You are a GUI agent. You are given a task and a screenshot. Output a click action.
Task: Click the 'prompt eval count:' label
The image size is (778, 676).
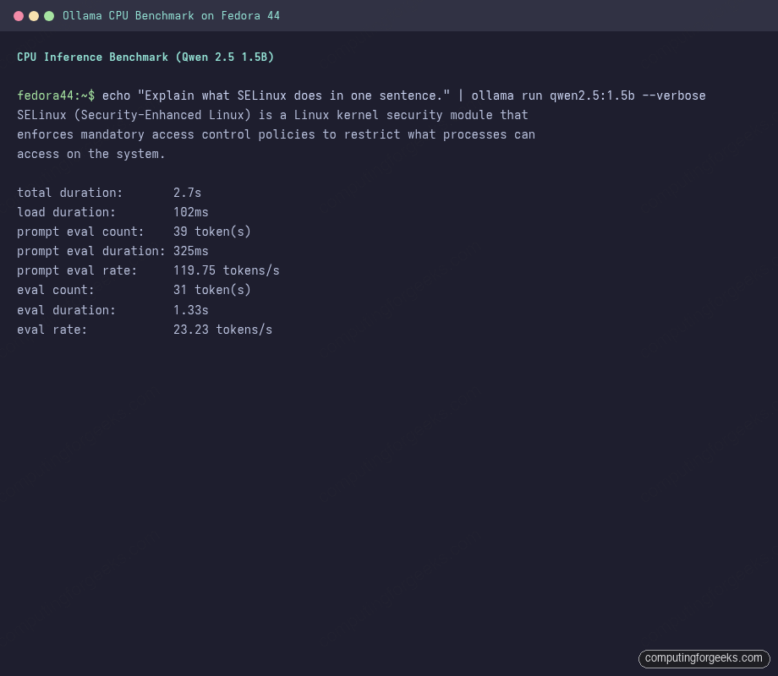(80, 232)
